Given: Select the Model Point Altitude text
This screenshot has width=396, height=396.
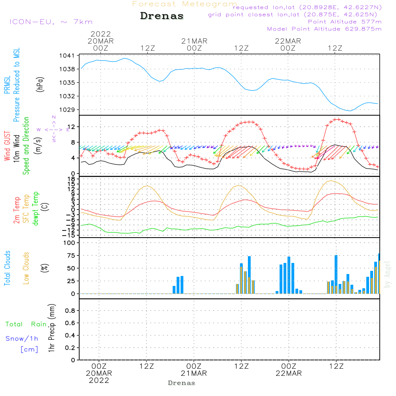Looking at the screenshot, I should click(x=324, y=29).
